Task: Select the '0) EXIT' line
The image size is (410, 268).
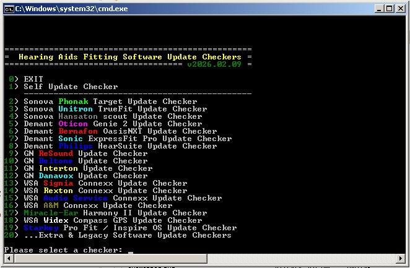Action: (x=26, y=79)
